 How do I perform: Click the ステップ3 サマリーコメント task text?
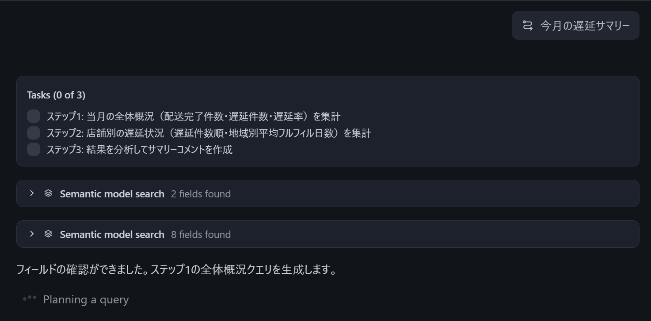coord(139,149)
